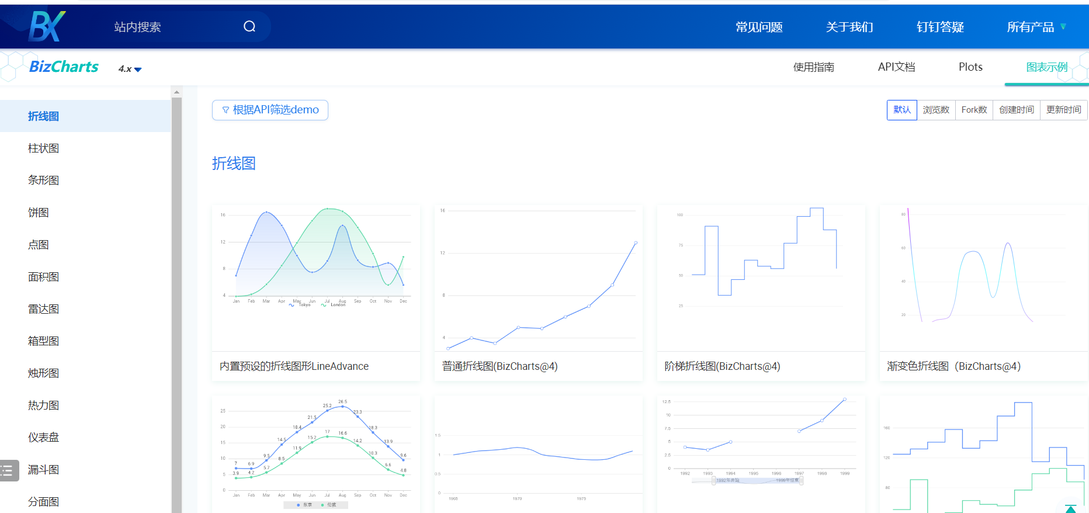Select 点图 in sidebar
Image resolution: width=1089 pixels, height=513 pixels.
tap(85, 245)
